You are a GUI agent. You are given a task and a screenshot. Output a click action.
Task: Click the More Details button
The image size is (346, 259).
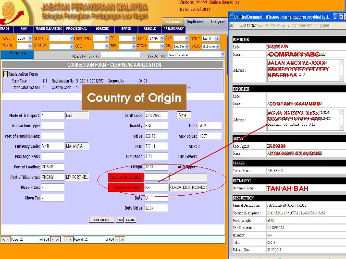(102, 220)
